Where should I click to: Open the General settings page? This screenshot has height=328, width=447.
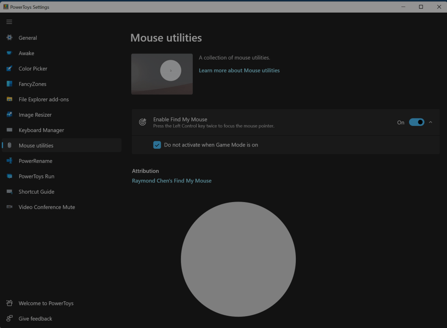(x=62, y=38)
